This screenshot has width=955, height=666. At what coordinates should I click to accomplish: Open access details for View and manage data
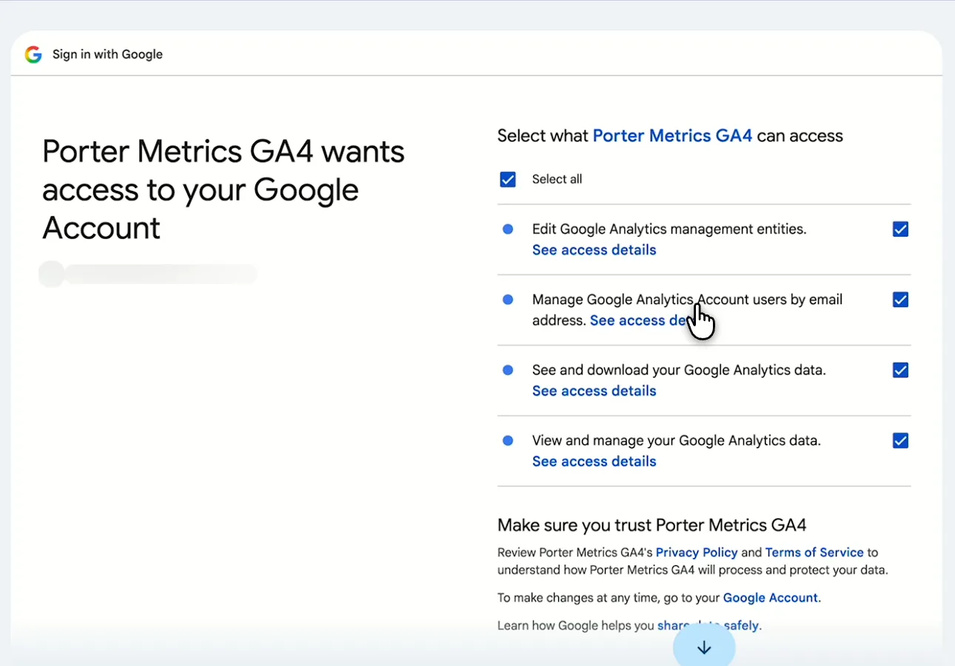point(594,461)
